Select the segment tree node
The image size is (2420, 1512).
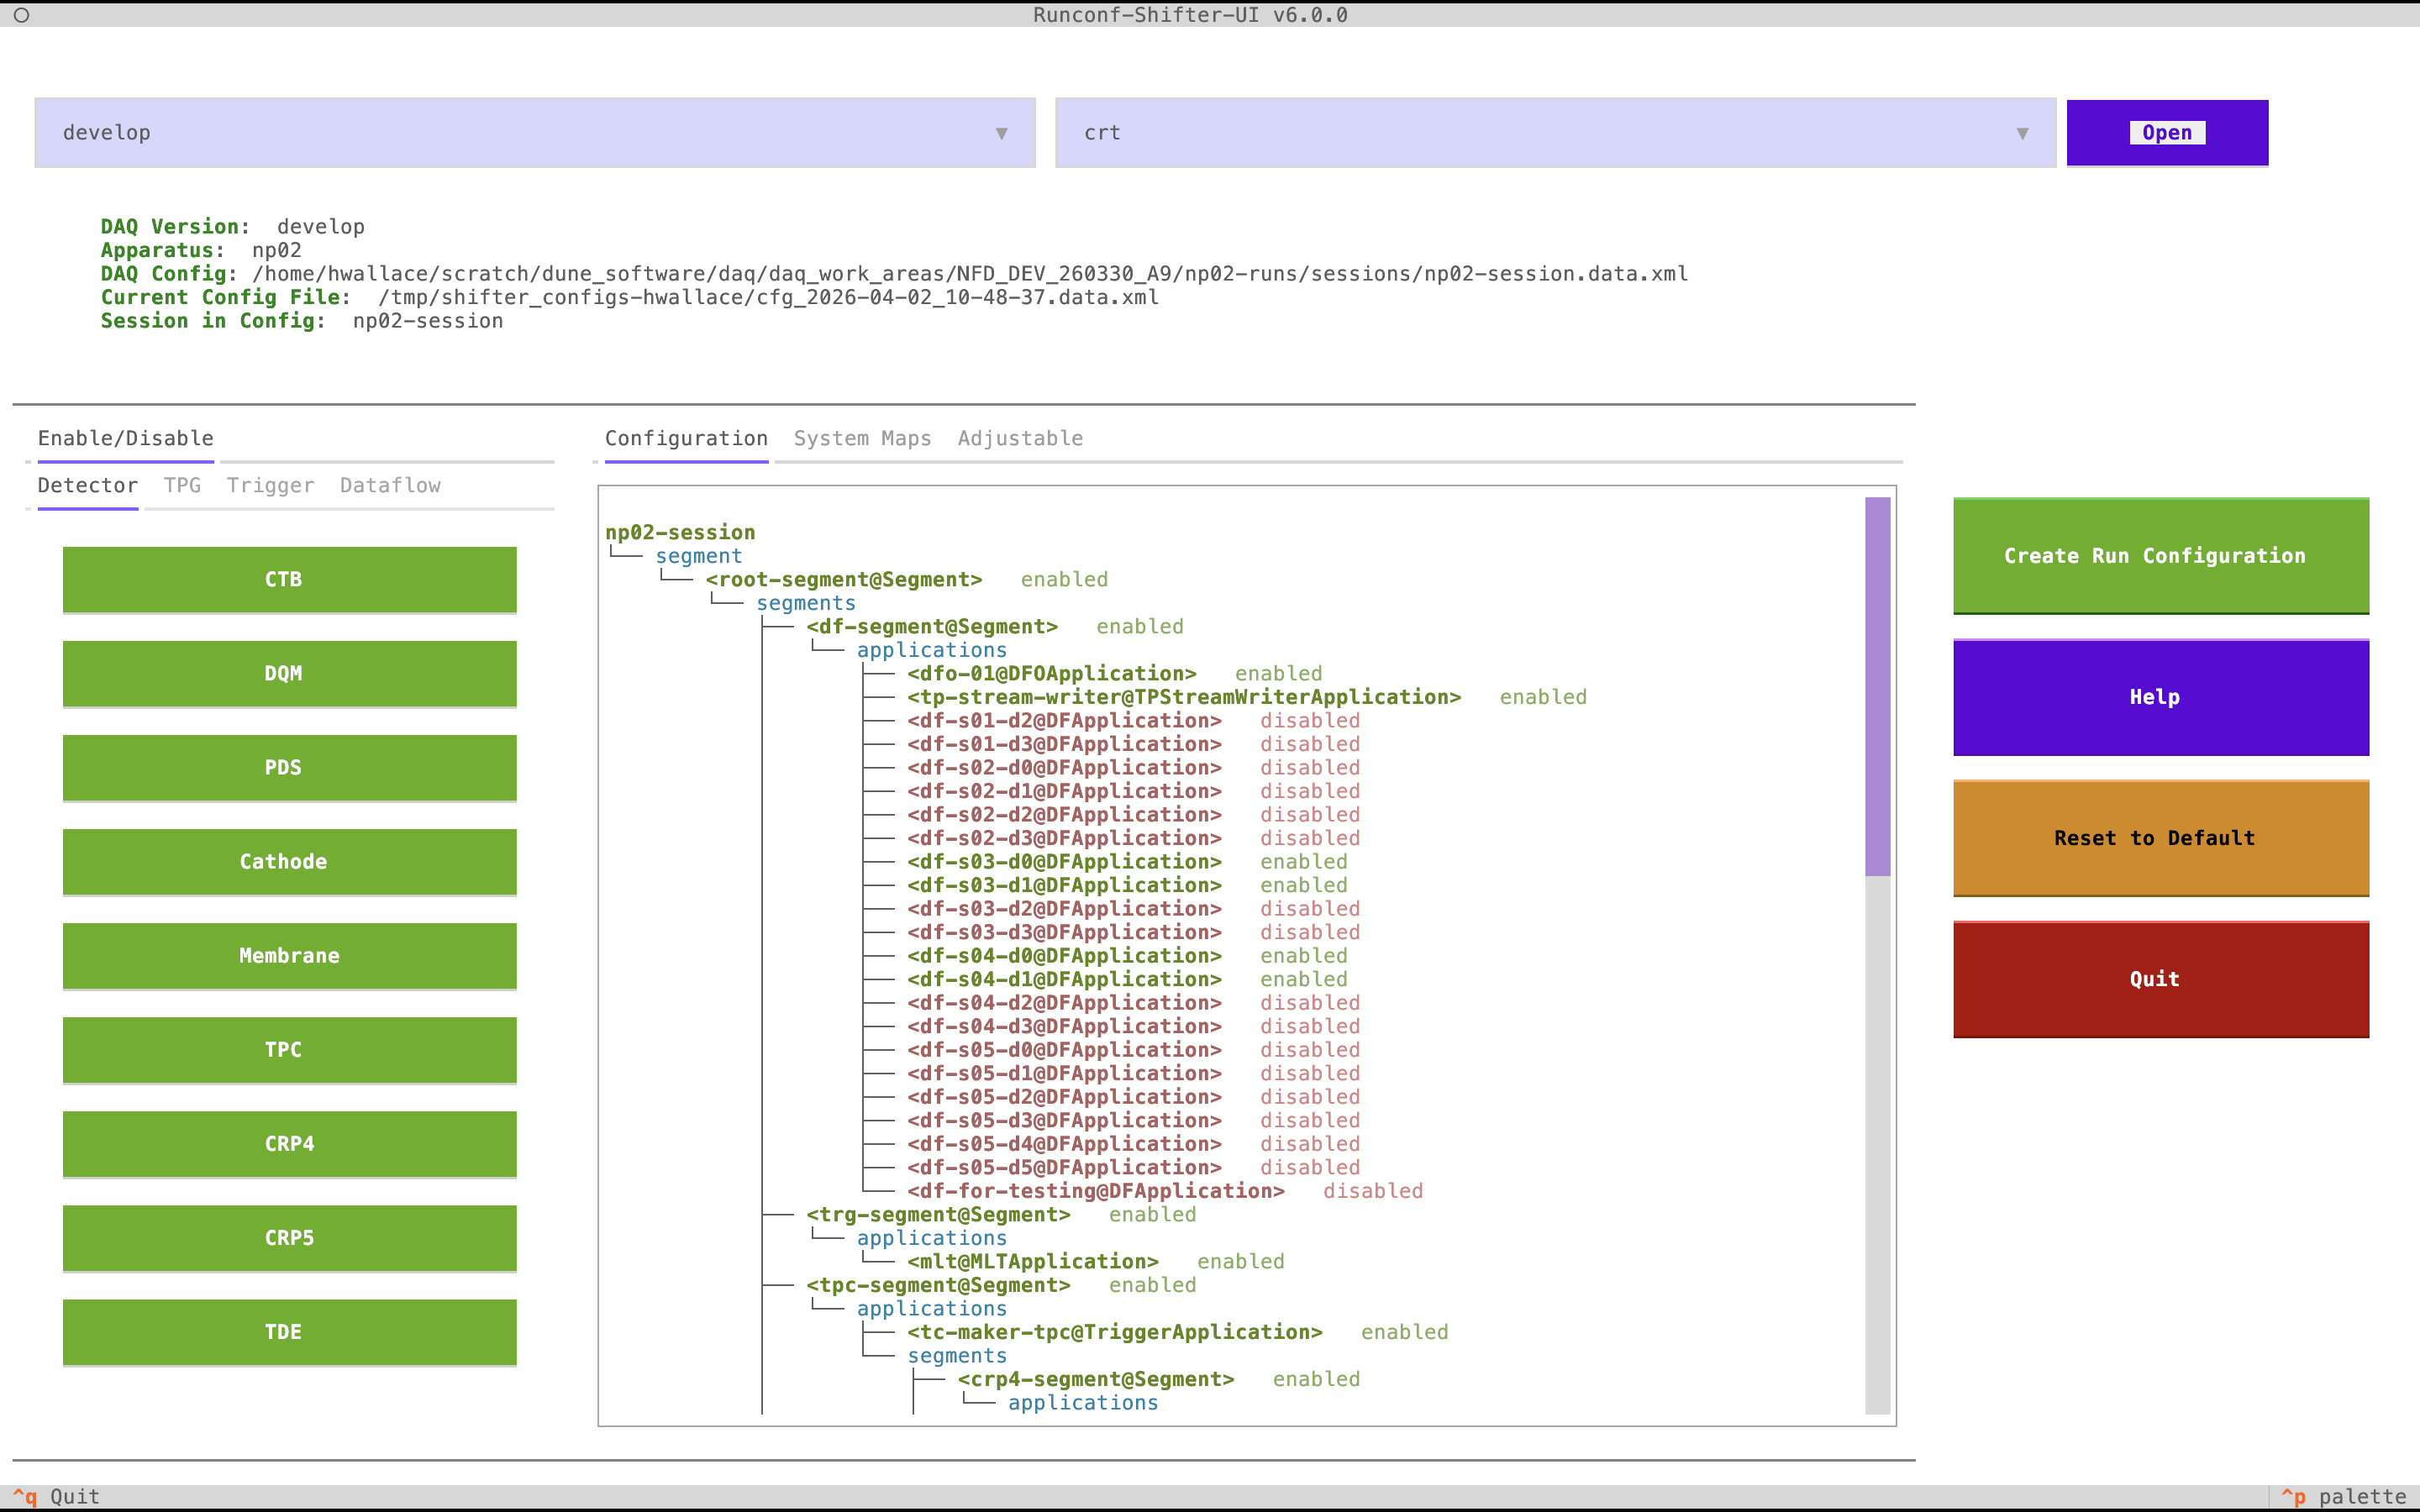point(698,556)
